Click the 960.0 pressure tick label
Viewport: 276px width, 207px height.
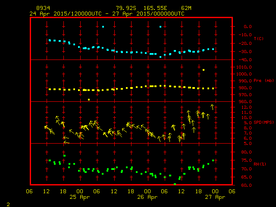point(245,102)
